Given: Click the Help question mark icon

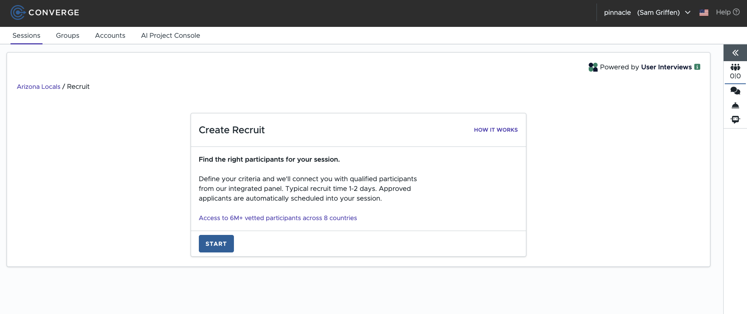Looking at the screenshot, I should click(736, 12).
